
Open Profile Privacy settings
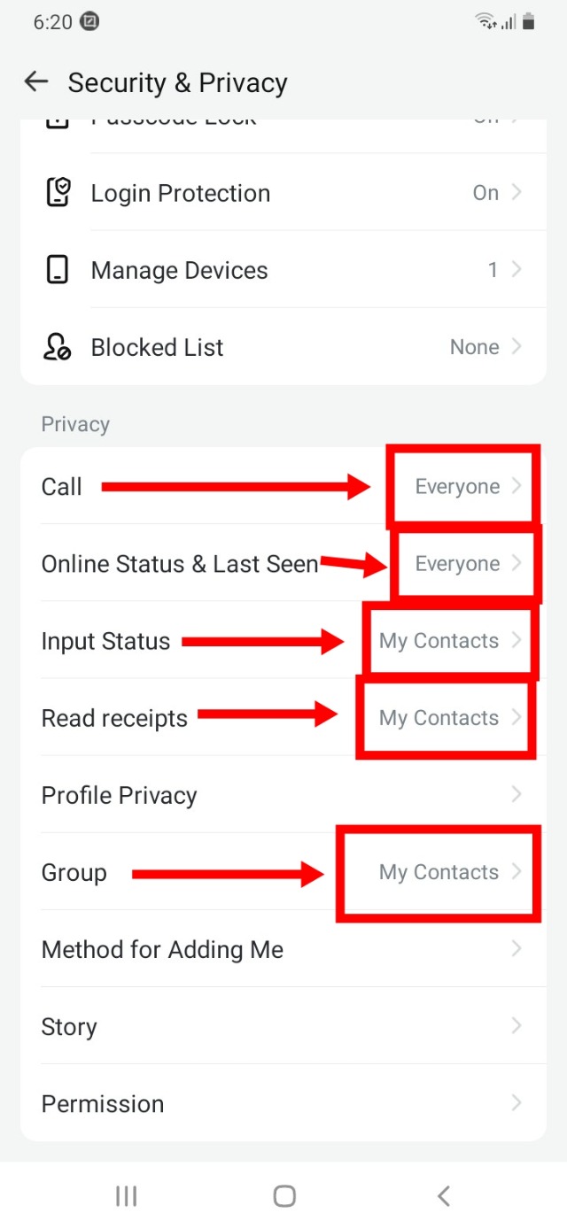[283, 795]
